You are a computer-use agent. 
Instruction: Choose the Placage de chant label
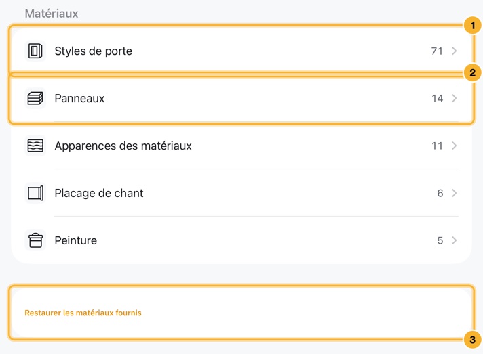(99, 193)
